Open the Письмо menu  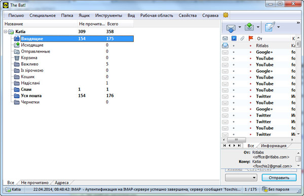point(16,16)
